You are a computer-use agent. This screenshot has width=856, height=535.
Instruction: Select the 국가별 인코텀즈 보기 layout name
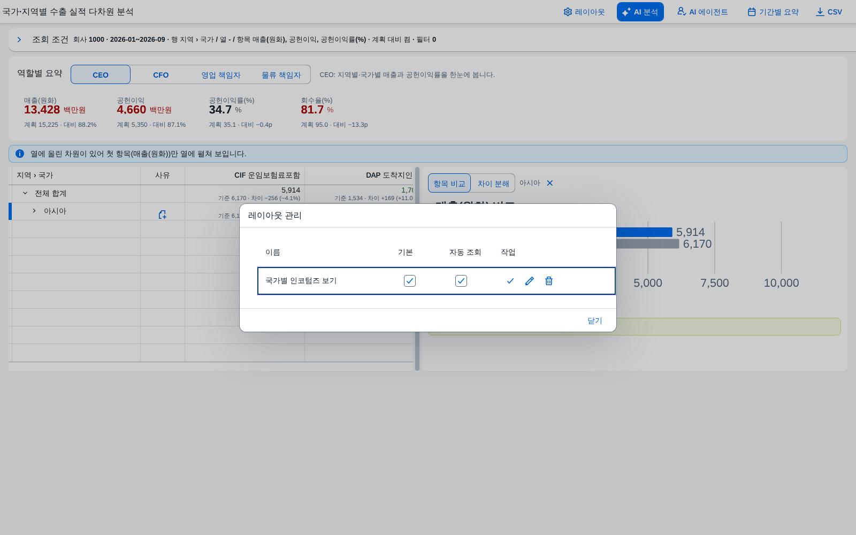[x=301, y=281]
